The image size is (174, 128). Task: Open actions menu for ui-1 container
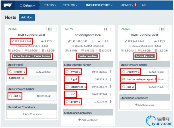point(110,94)
